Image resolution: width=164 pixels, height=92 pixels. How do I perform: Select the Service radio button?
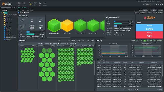25,13
